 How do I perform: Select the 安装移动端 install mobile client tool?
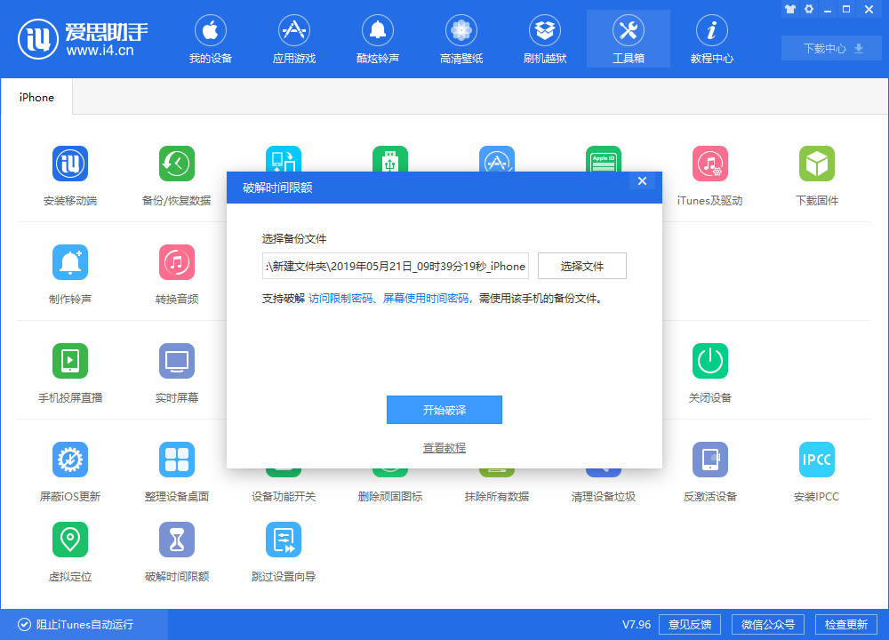click(x=70, y=173)
